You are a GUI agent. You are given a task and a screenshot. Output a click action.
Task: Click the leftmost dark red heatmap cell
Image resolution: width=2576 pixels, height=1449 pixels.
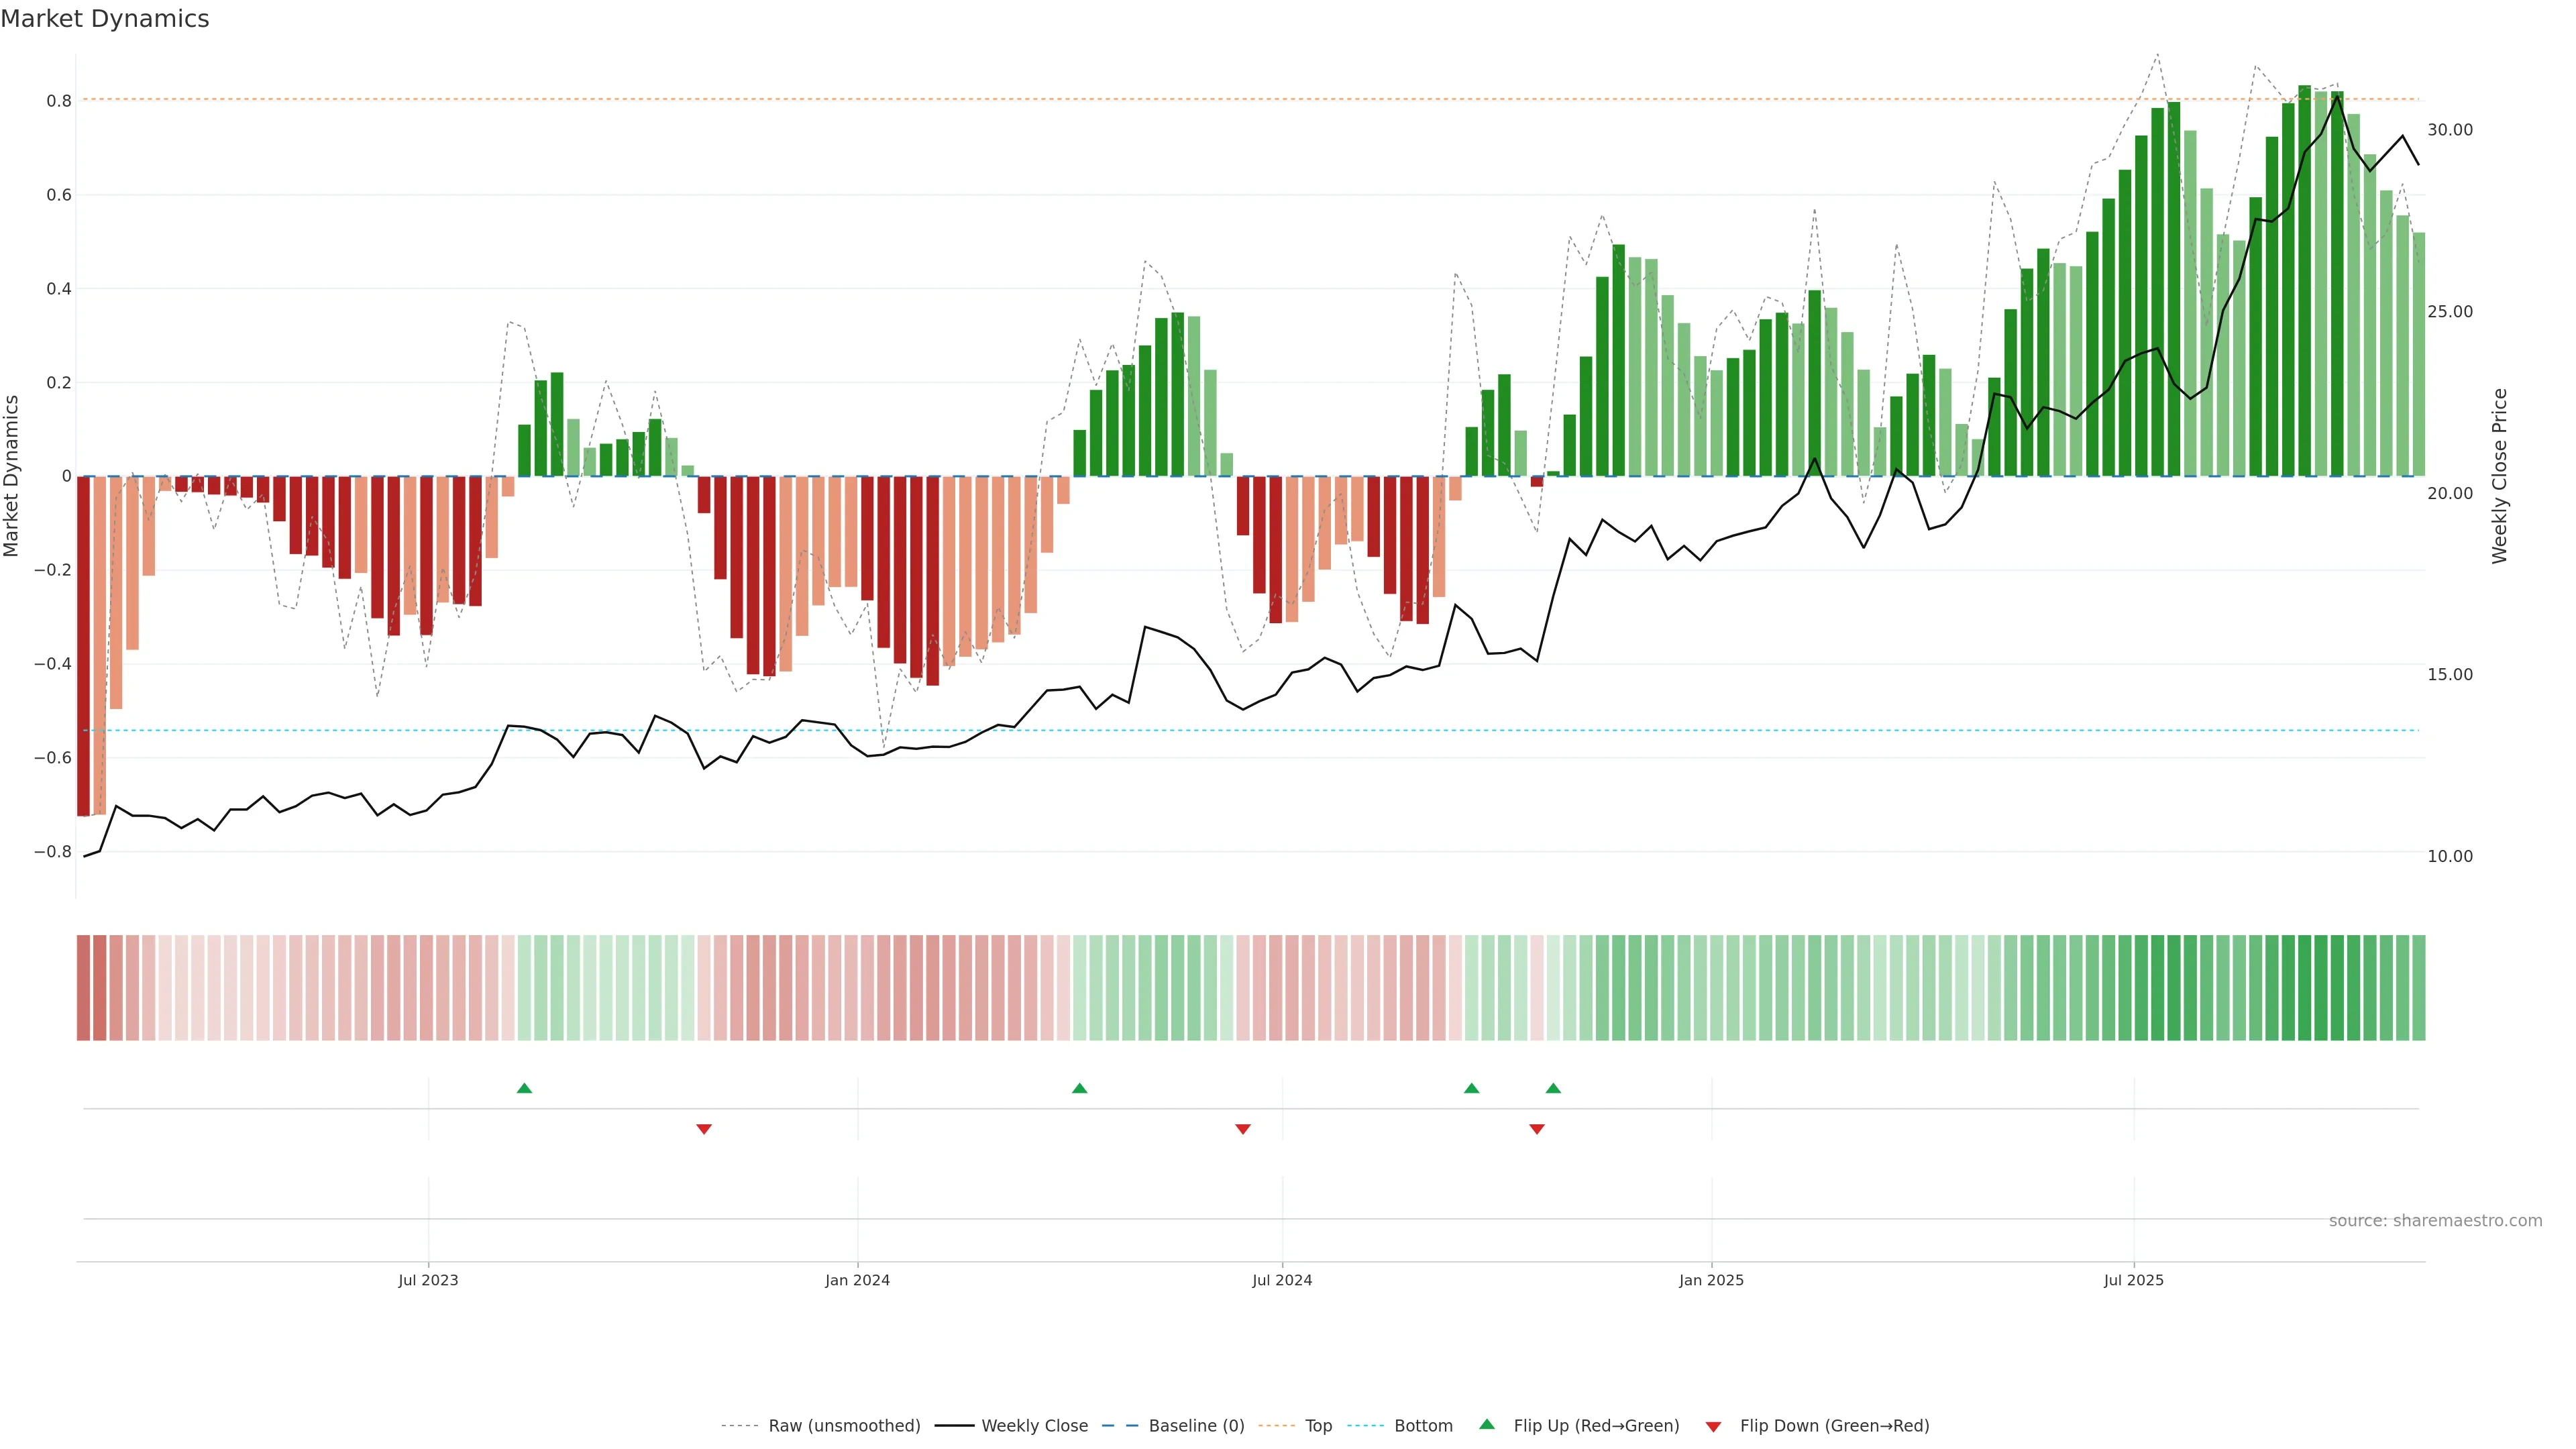pos(83,988)
